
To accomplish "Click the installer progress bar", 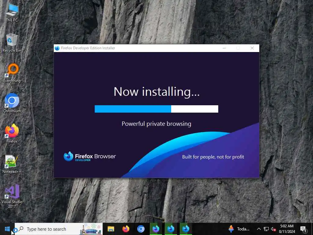I will [156, 109].
